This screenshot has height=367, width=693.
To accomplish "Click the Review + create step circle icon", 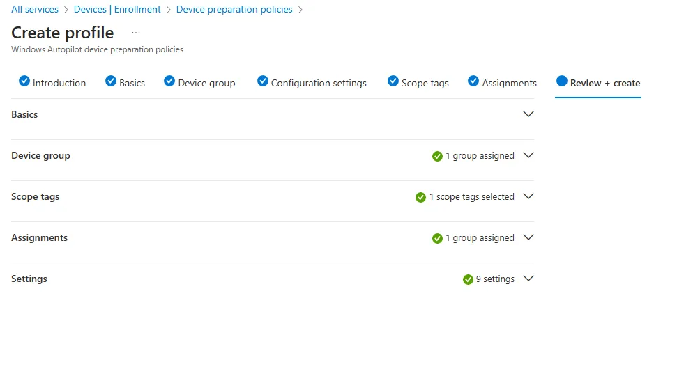I will (x=562, y=81).
